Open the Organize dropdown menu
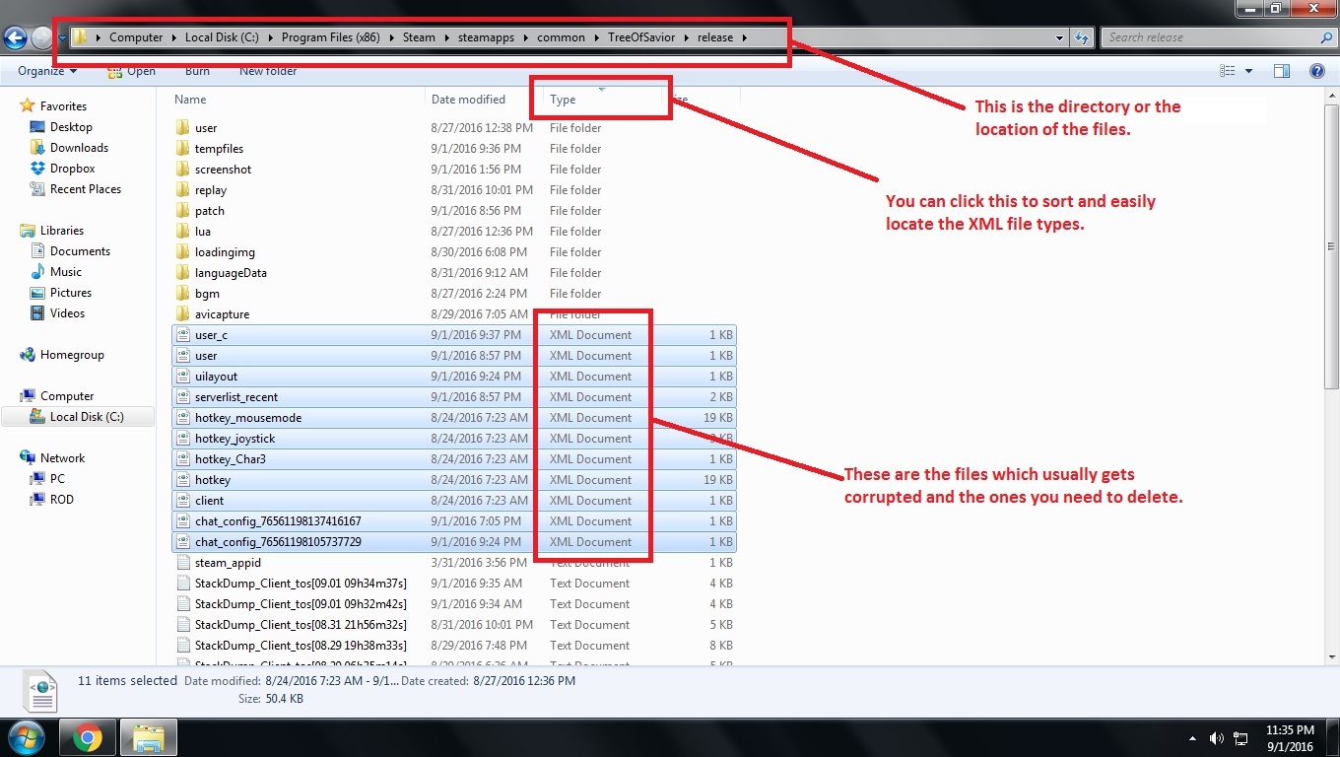This screenshot has height=757, width=1340. [x=47, y=71]
